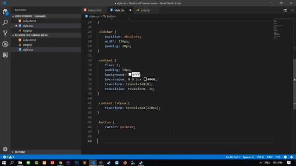Click the cursor: pointer declaration
296x166 pixels.
(x=120, y=127)
